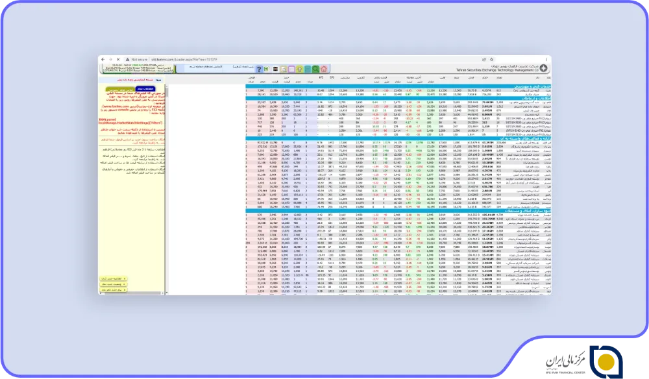Click the page preview magnifier icon
Screen dimensions: 649x379
284,69
